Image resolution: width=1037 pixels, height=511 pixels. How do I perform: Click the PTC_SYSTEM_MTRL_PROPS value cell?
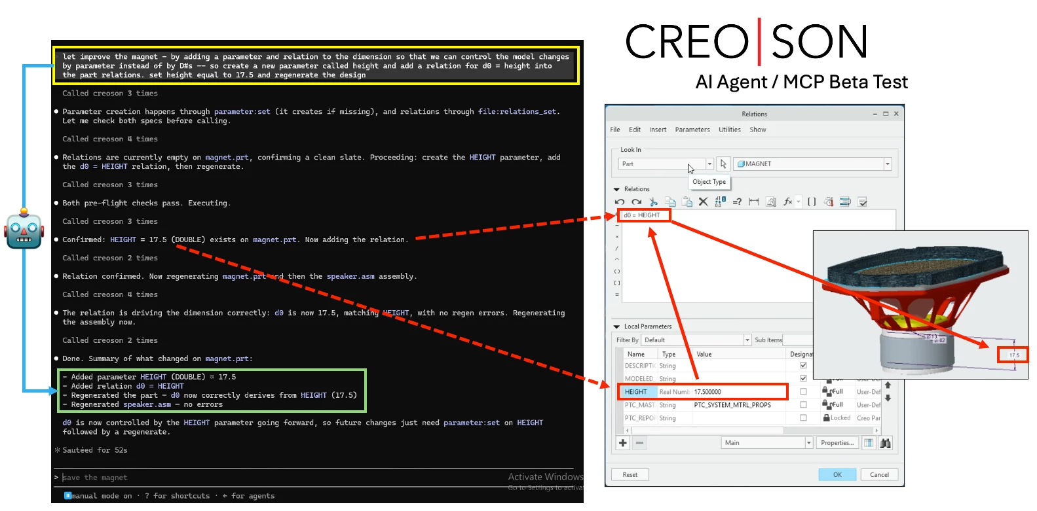pyautogui.click(x=738, y=405)
